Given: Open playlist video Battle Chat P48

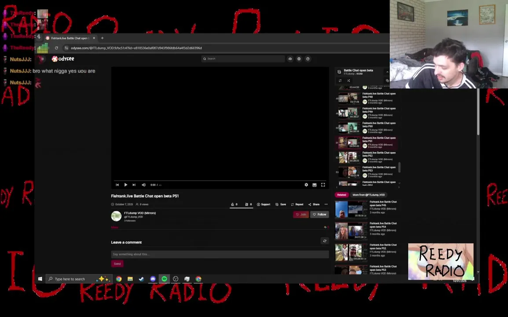Looking at the screenshot, I should coord(368,98).
